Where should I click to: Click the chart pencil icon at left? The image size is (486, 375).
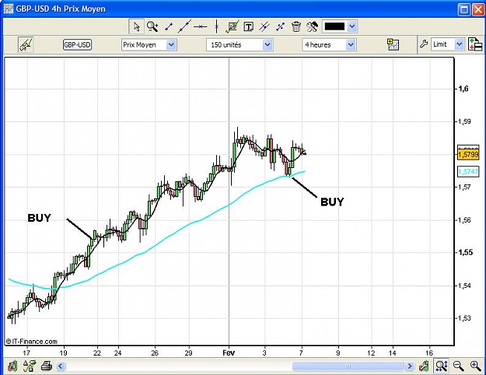[x=26, y=44]
